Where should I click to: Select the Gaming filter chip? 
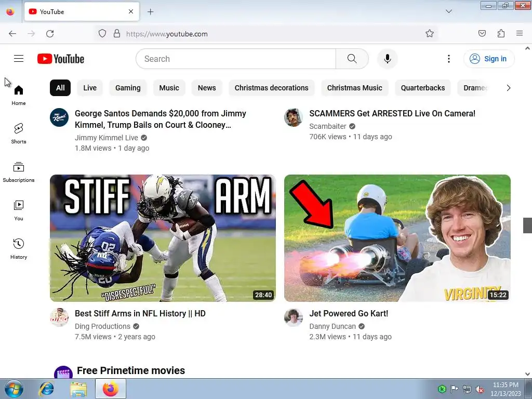pyautogui.click(x=128, y=88)
